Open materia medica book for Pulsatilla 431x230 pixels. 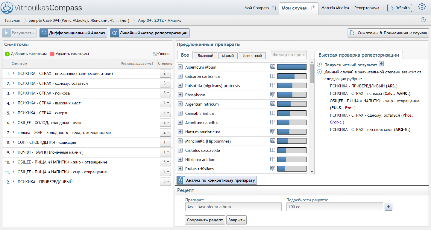coord(272,86)
